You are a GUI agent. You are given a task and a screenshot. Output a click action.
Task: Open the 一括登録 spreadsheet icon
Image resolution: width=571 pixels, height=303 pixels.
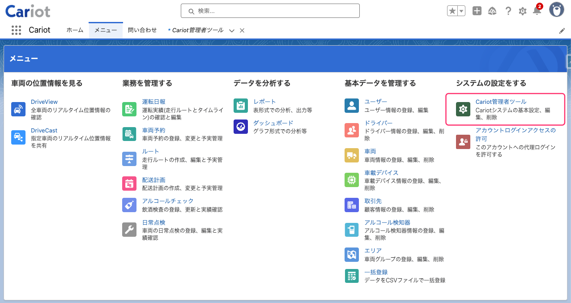[x=352, y=276]
